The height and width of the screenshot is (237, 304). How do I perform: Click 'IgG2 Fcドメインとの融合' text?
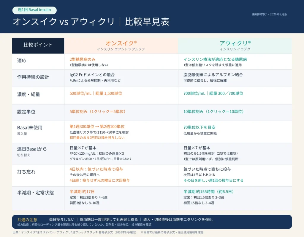pyautogui.click(x=92, y=75)
